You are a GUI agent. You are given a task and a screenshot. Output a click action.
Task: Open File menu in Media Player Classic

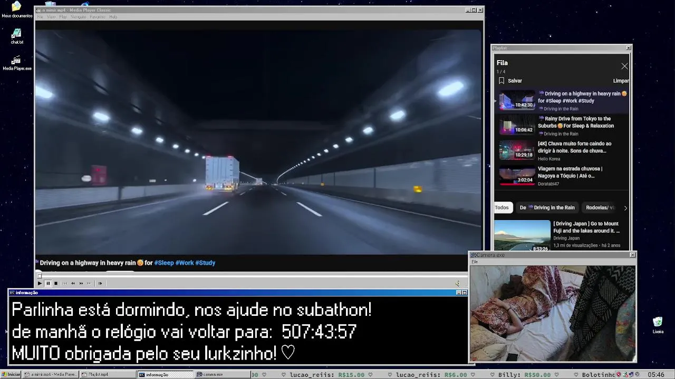(40, 17)
